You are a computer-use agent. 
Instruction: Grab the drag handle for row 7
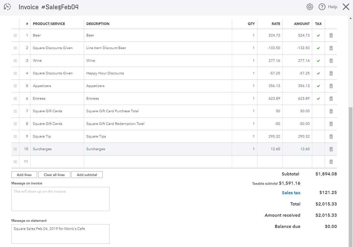(x=15, y=111)
